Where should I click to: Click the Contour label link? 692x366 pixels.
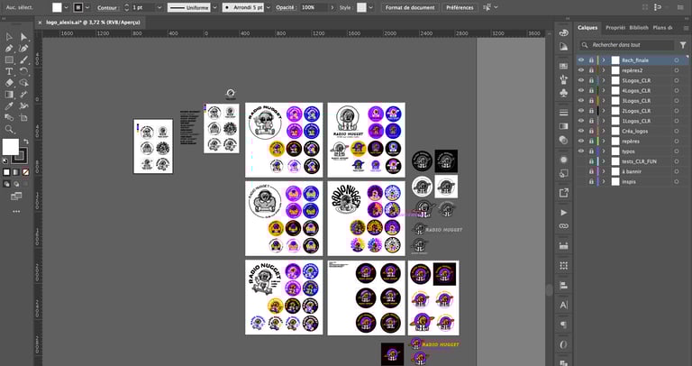(107, 8)
